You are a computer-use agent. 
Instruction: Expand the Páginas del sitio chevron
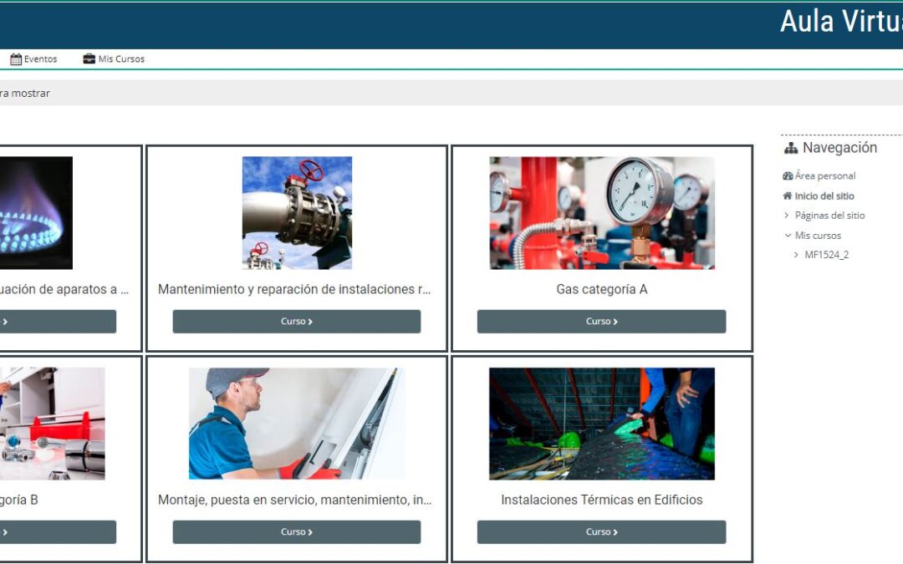[787, 216]
